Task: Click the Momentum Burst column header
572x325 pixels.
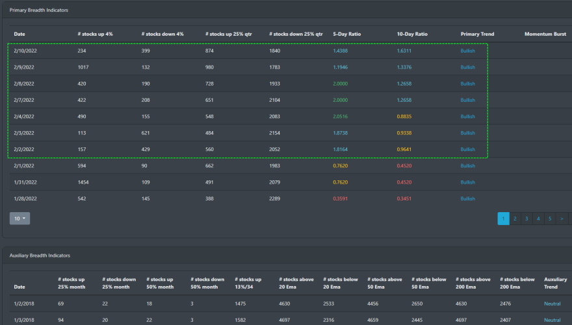Action: (545, 34)
